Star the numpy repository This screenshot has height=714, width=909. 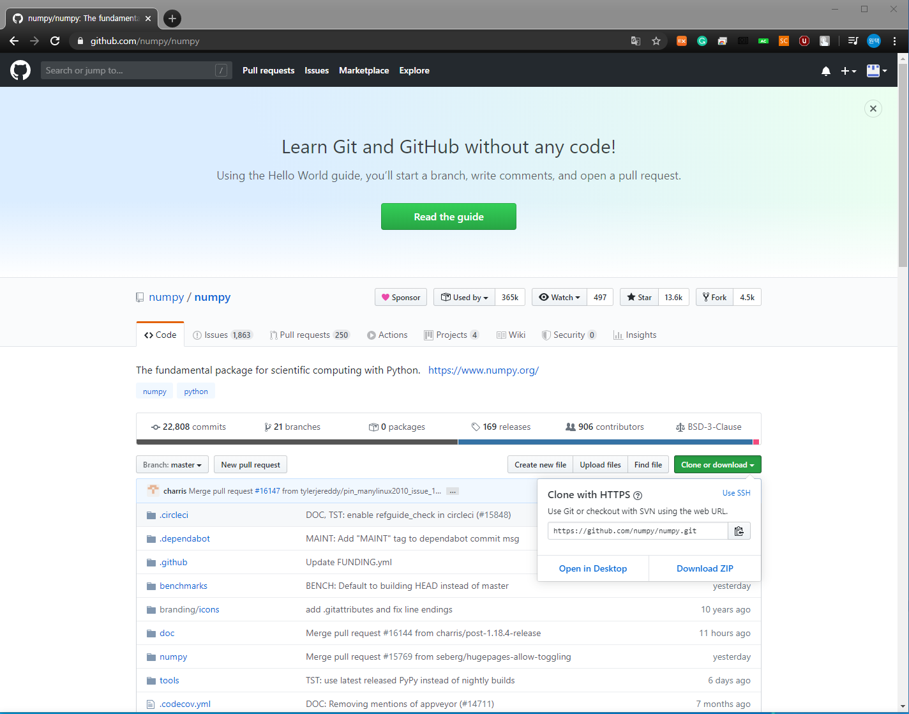639,297
